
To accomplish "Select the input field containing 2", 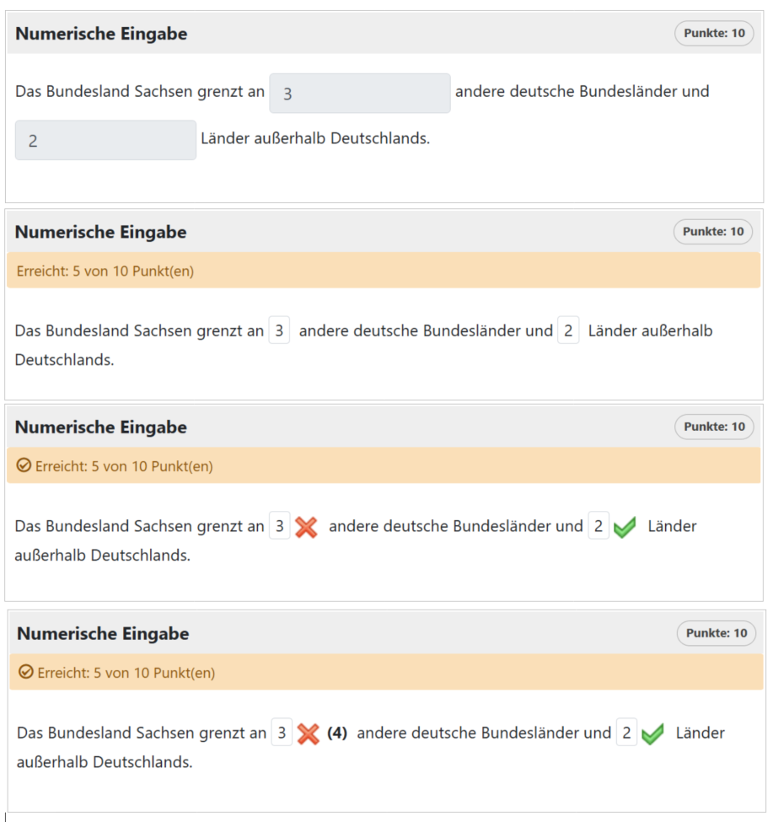I will [105, 139].
